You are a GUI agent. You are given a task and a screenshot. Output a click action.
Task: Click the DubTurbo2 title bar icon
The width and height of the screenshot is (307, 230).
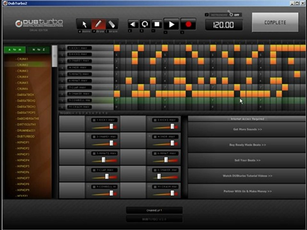click(x=5, y=3)
